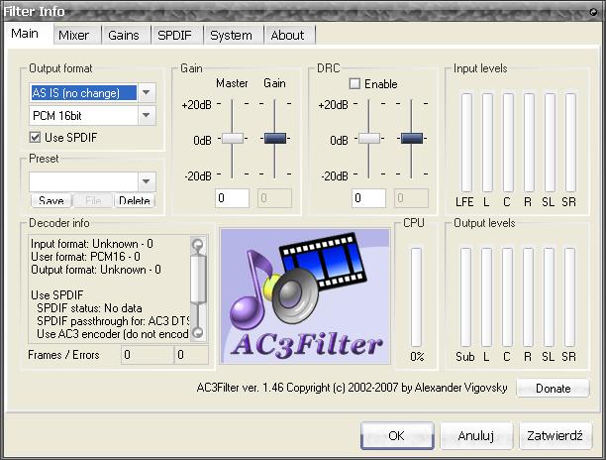Click the Frames count field
Screen dimensions: 606x460
[148, 355]
